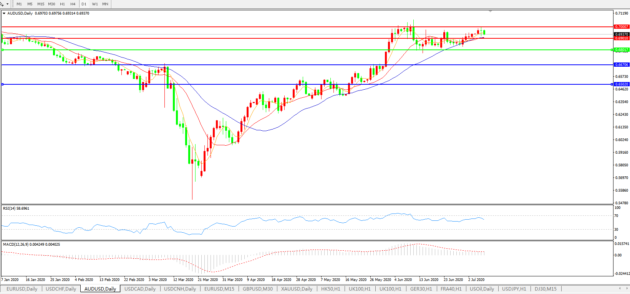
Task: Click the blue 0.65020 line's right-end handle
Action: pos(612,84)
